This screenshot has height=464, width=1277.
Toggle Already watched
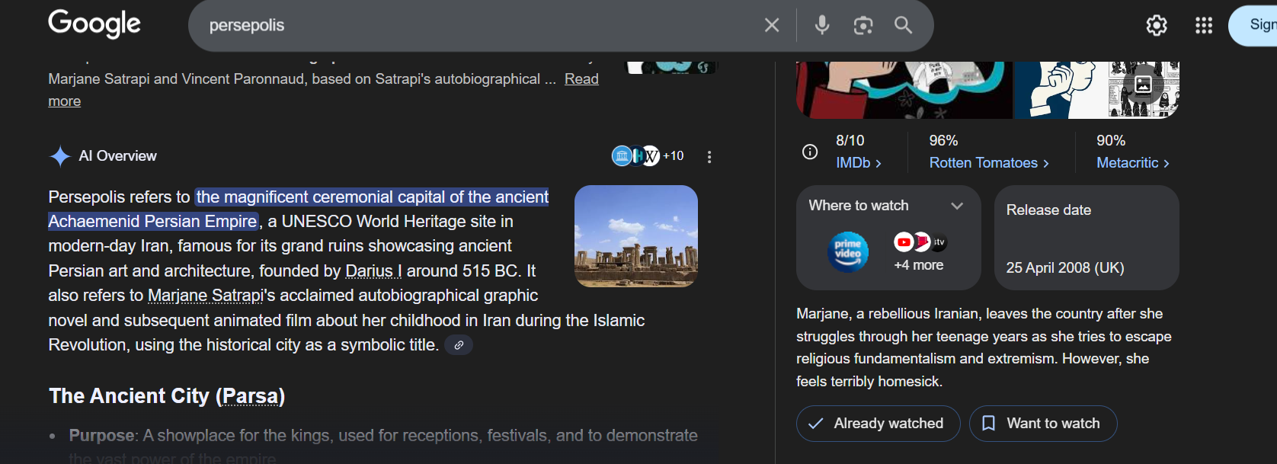tap(878, 424)
